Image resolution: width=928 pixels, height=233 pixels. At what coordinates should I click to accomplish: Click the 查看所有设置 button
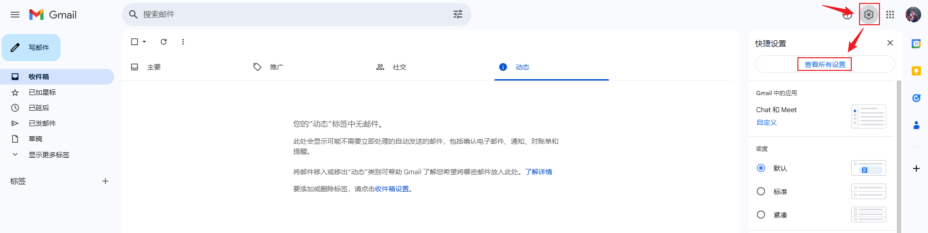pyautogui.click(x=825, y=64)
